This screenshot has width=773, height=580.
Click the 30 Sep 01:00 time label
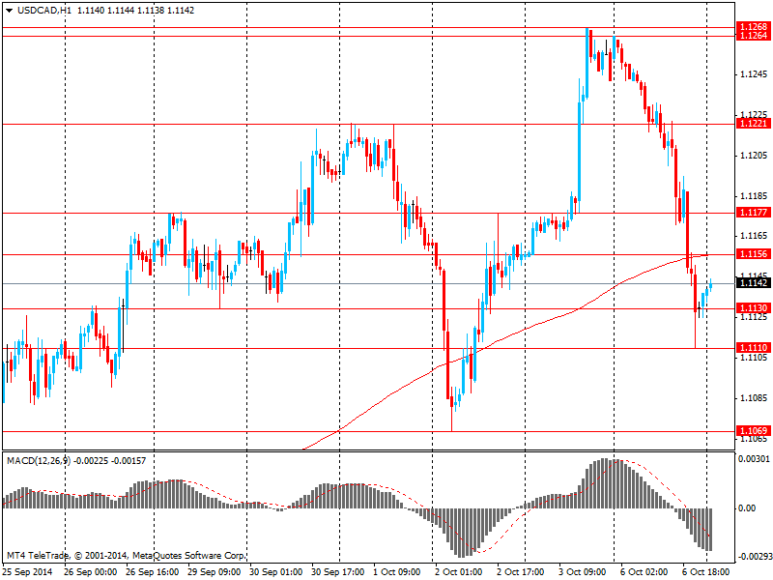276,572
